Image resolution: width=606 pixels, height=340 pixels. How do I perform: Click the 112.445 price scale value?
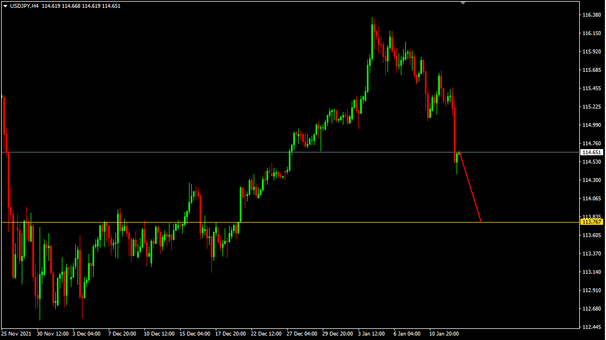[x=592, y=327]
